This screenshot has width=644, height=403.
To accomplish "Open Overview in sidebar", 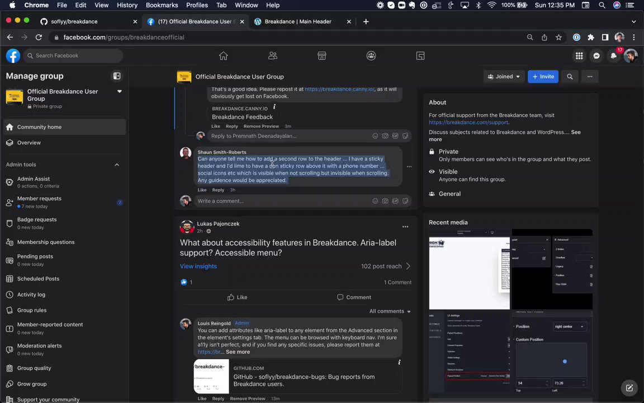I will pos(64,143).
